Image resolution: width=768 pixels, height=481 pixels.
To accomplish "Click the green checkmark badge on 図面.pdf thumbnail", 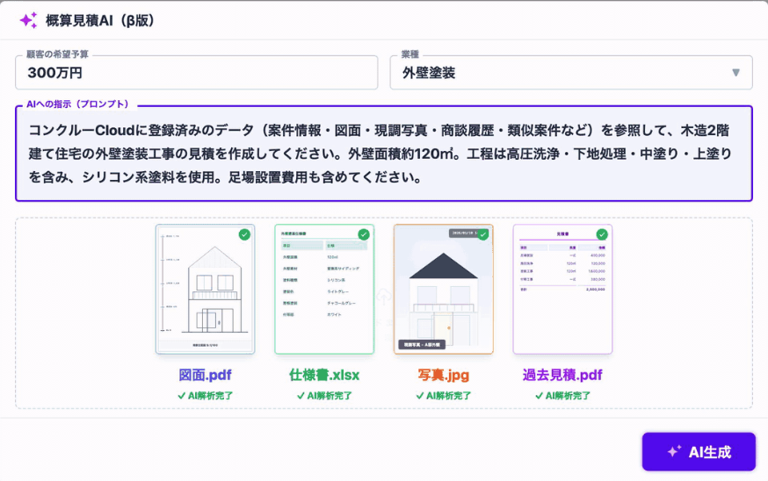I will click(x=244, y=234).
